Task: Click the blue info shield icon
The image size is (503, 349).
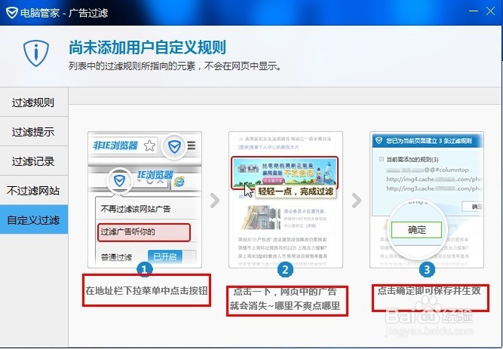Action: tap(36, 54)
